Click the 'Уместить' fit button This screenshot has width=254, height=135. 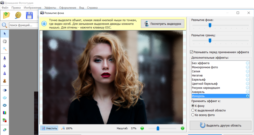(x=49, y=128)
